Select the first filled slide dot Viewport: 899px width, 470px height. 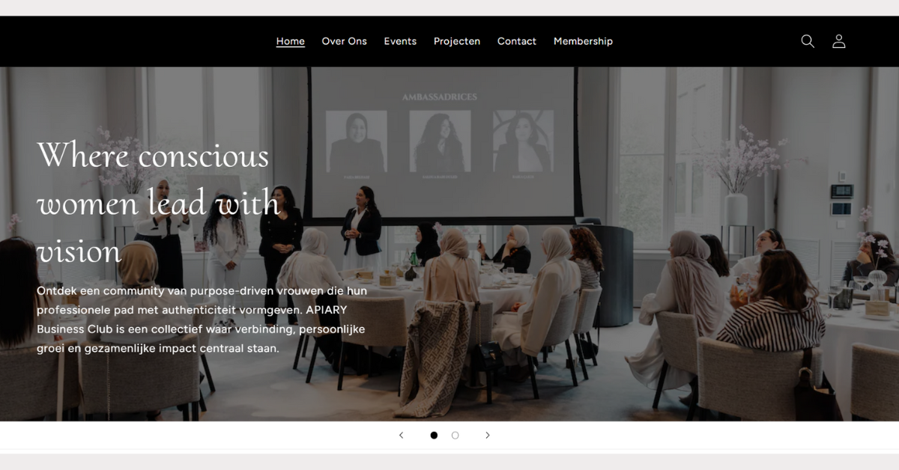click(x=434, y=435)
